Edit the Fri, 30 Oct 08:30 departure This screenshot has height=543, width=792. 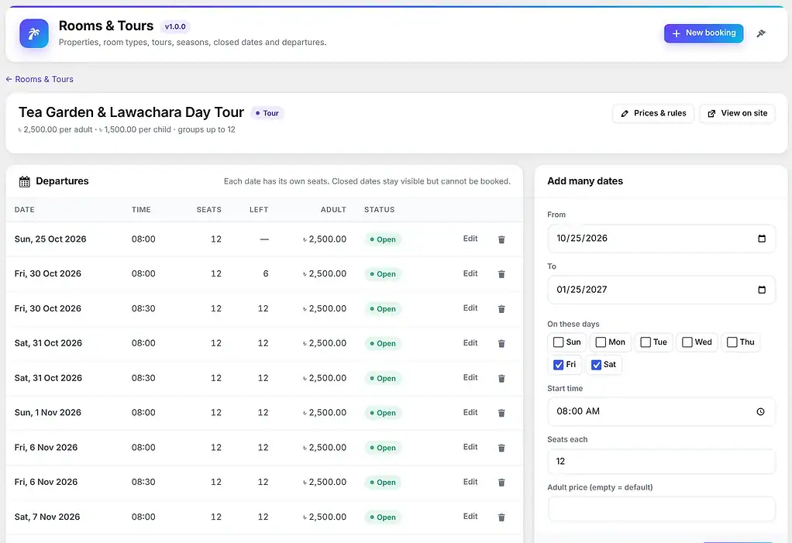click(x=470, y=308)
